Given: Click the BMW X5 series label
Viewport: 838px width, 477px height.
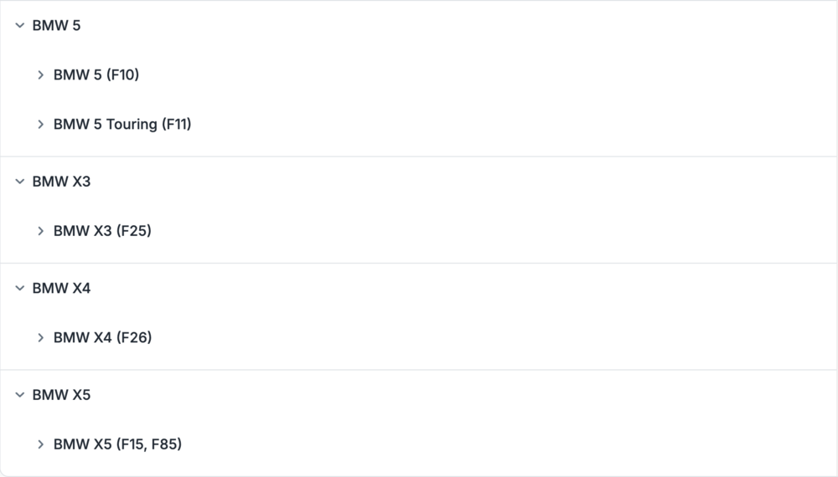Looking at the screenshot, I should [61, 395].
